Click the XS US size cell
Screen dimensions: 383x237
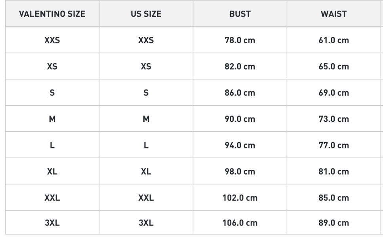pyautogui.click(x=146, y=66)
